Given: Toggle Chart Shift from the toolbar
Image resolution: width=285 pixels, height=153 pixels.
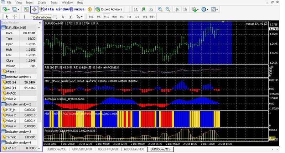Looking at the screenshot, I should [x=185, y=9].
